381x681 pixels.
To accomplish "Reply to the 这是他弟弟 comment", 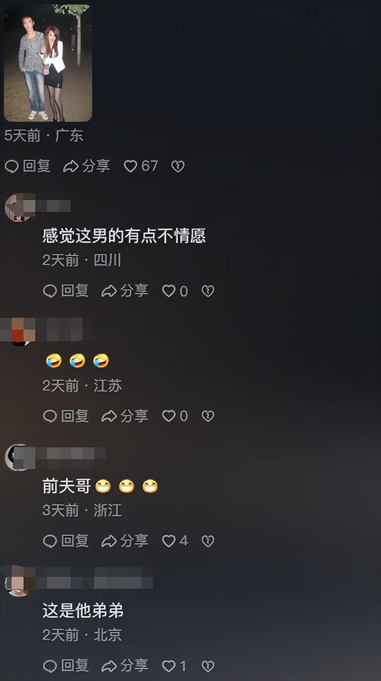I will coord(66,666).
